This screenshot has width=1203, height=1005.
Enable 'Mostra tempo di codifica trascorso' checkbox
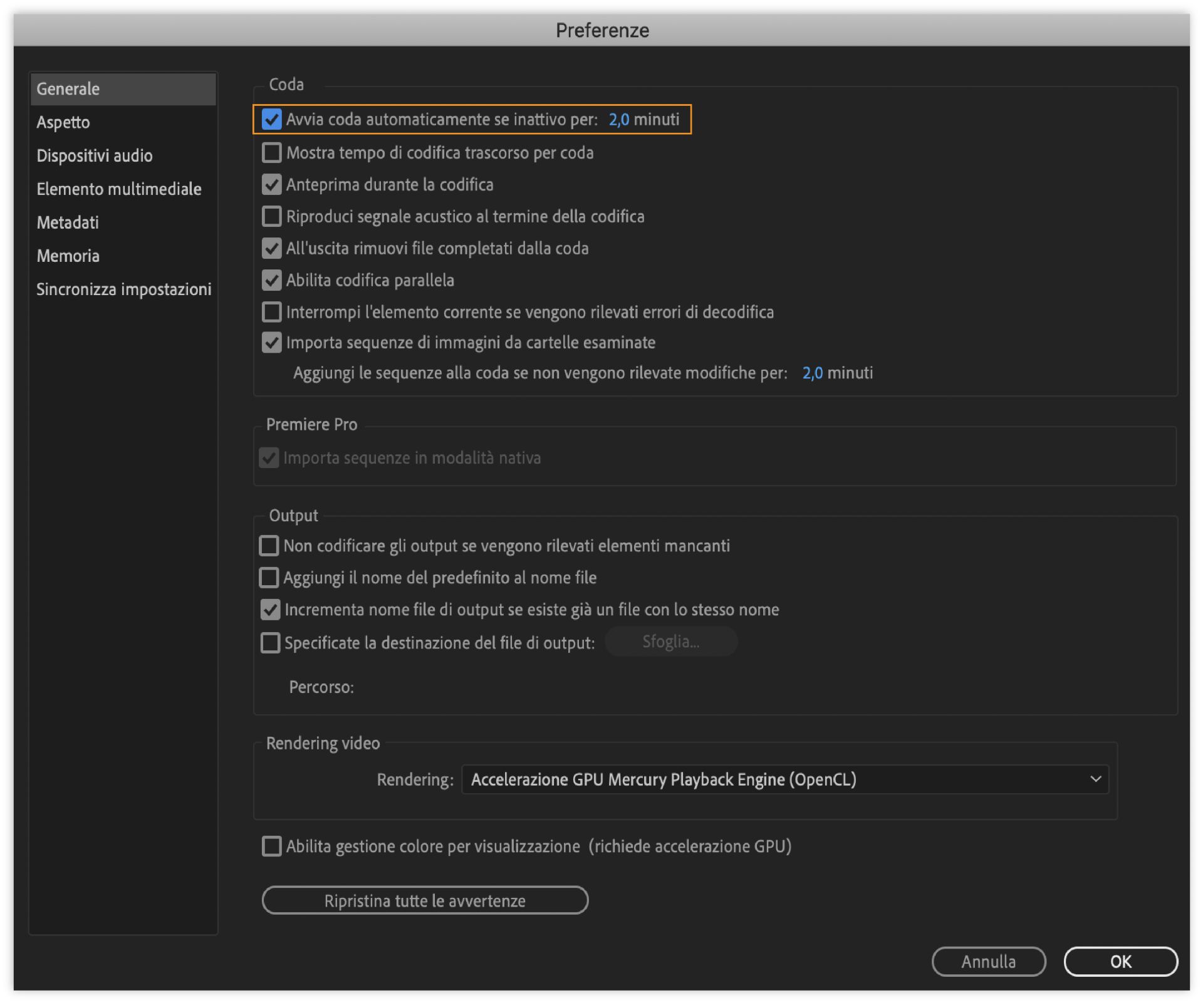point(271,152)
